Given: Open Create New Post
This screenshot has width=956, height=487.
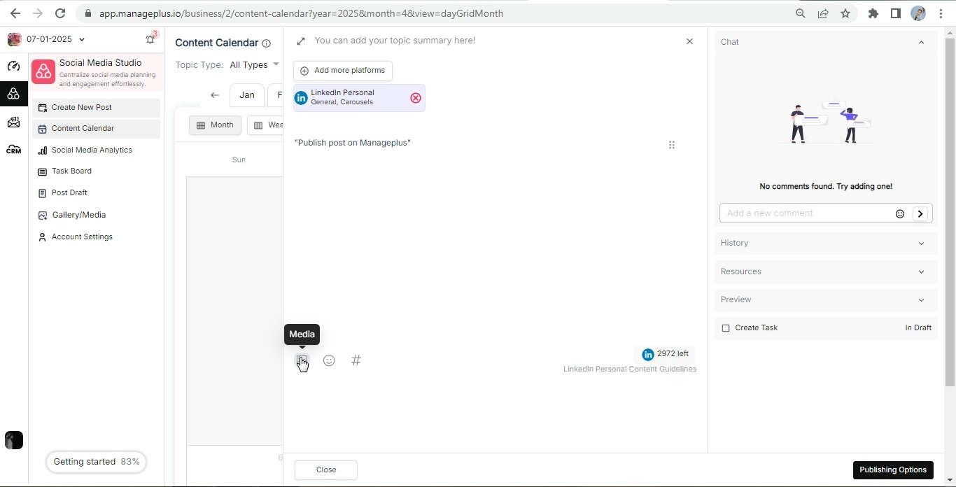Looking at the screenshot, I should (97, 108).
